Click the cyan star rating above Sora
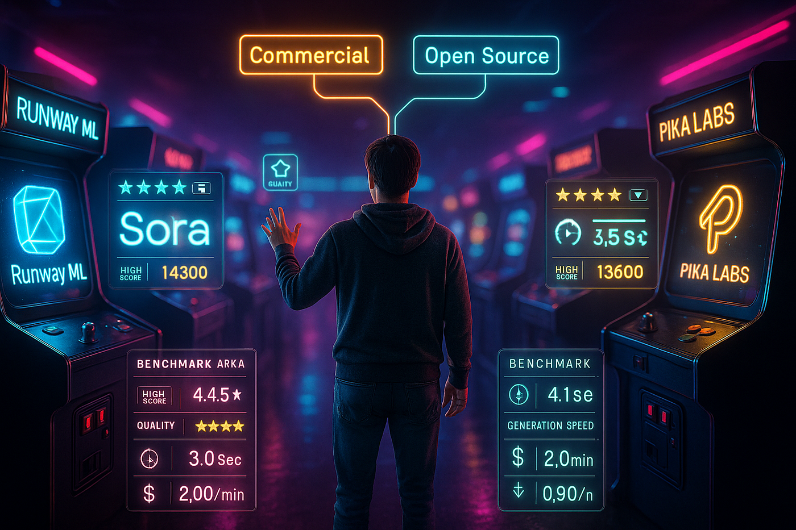This screenshot has width=796, height=530. tap(152, 187)
